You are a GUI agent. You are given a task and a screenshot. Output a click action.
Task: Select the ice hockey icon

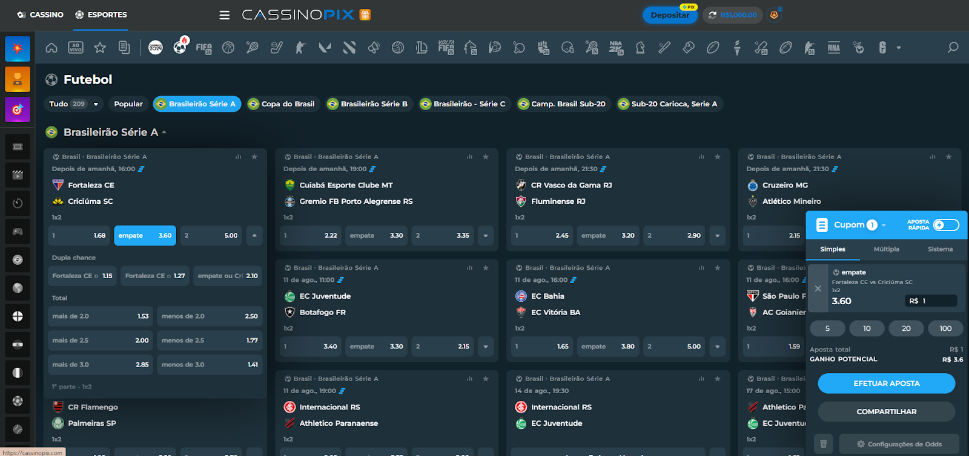point(277,48)
